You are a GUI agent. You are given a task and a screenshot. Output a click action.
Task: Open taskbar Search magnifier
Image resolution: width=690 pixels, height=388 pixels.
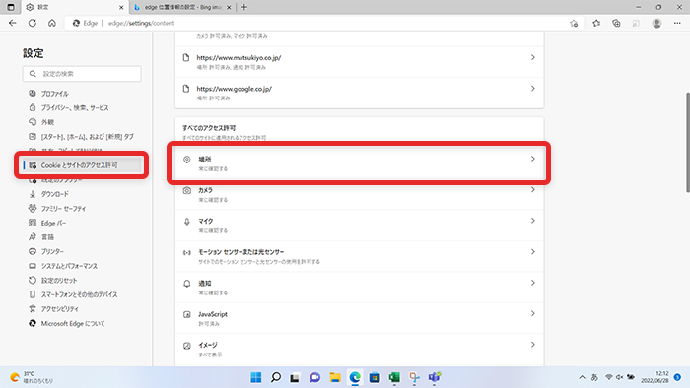[276, 377]
